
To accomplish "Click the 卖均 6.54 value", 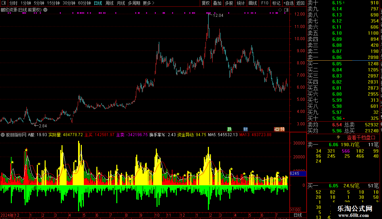I will point(337,125).
